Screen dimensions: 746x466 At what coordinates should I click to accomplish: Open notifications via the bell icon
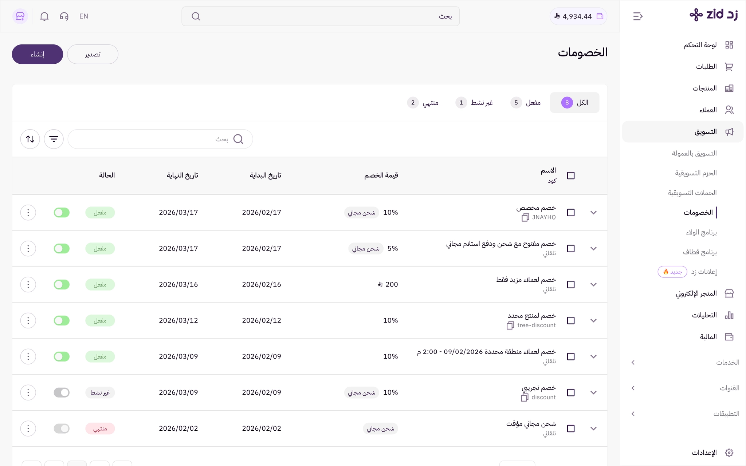click(44, 16)
